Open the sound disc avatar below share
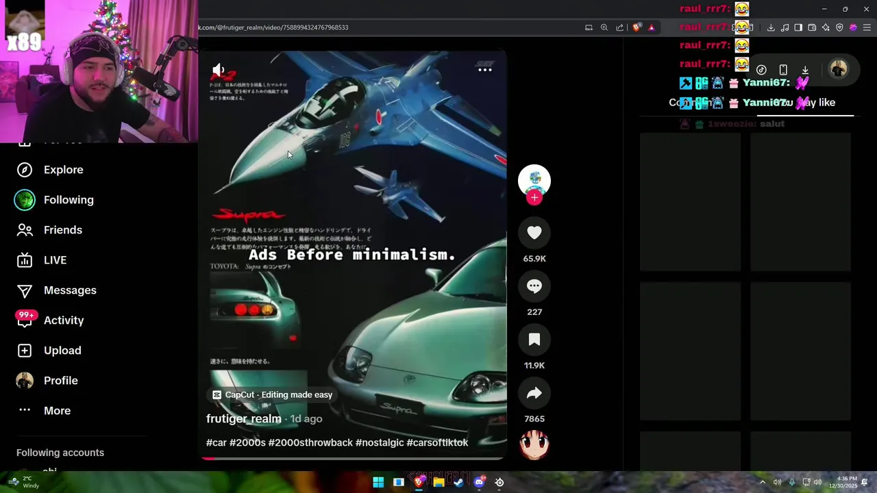The width and height of the screenshot is (877, 493). (534, 445)
